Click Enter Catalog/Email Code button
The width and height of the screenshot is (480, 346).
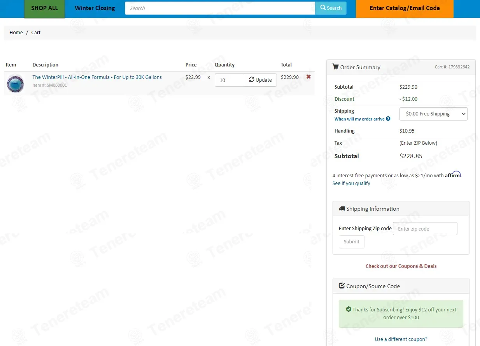405,8
